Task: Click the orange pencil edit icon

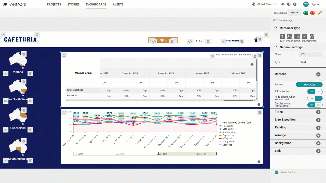Action: (x=320, y=13)
